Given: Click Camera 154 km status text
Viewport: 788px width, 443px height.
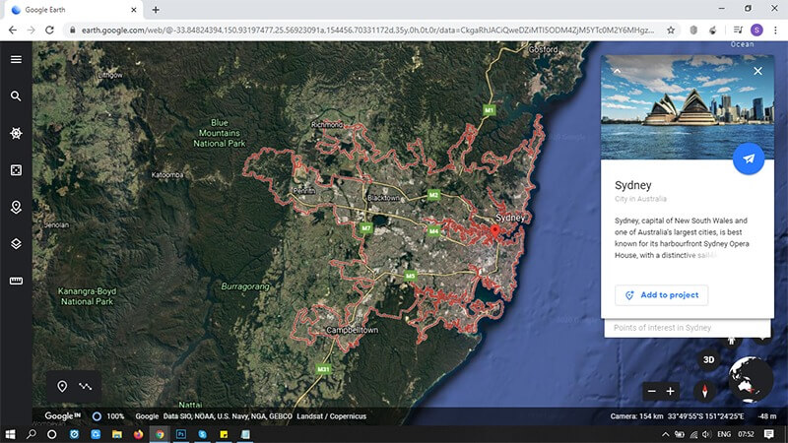Looking at the screenshot, I should pos(636,416).
